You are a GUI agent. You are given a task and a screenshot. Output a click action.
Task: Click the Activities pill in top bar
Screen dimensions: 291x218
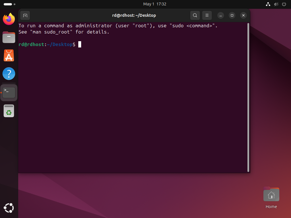coord(8,4)
